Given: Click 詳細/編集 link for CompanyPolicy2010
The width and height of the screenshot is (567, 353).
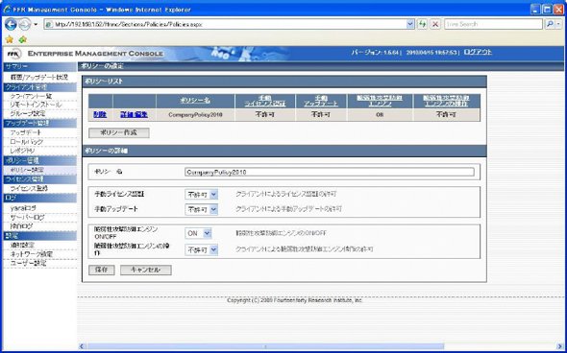Looking at the screenshot, I should (134, 115).
